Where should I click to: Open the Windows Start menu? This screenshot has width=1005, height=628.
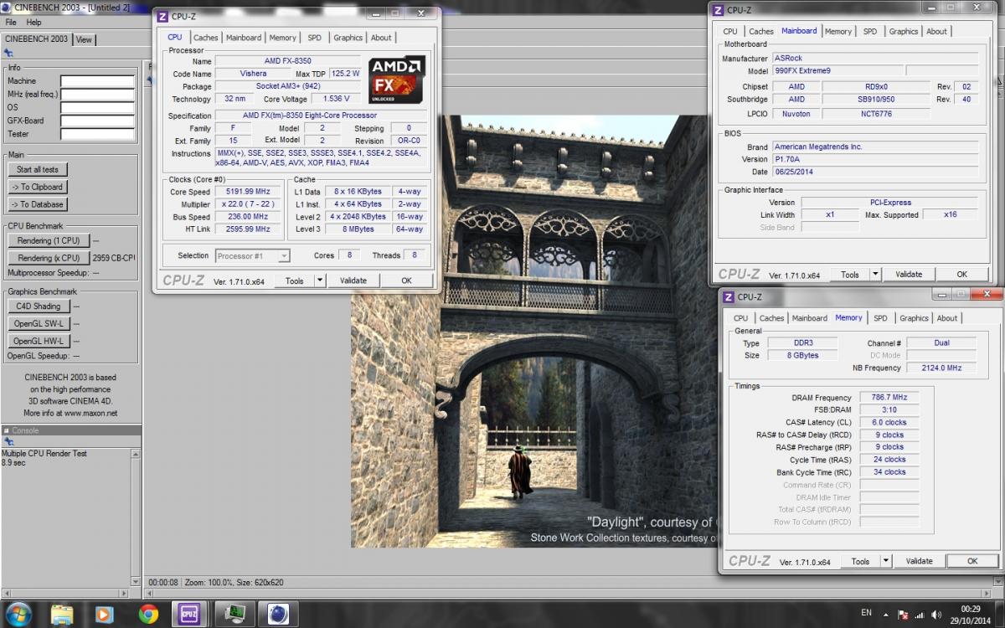(x=17, y=614)
